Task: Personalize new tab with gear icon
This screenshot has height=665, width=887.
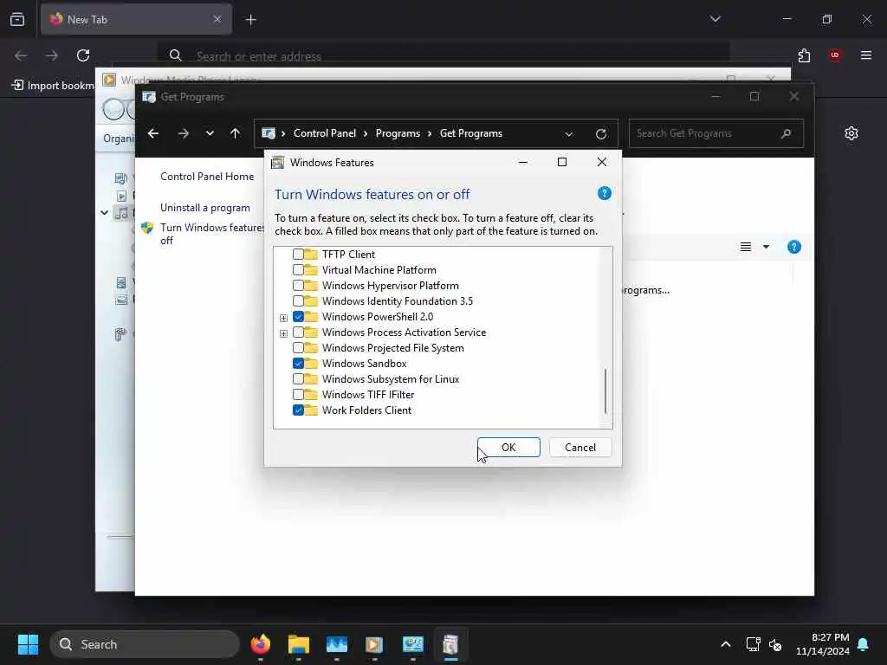Action: 851,133
